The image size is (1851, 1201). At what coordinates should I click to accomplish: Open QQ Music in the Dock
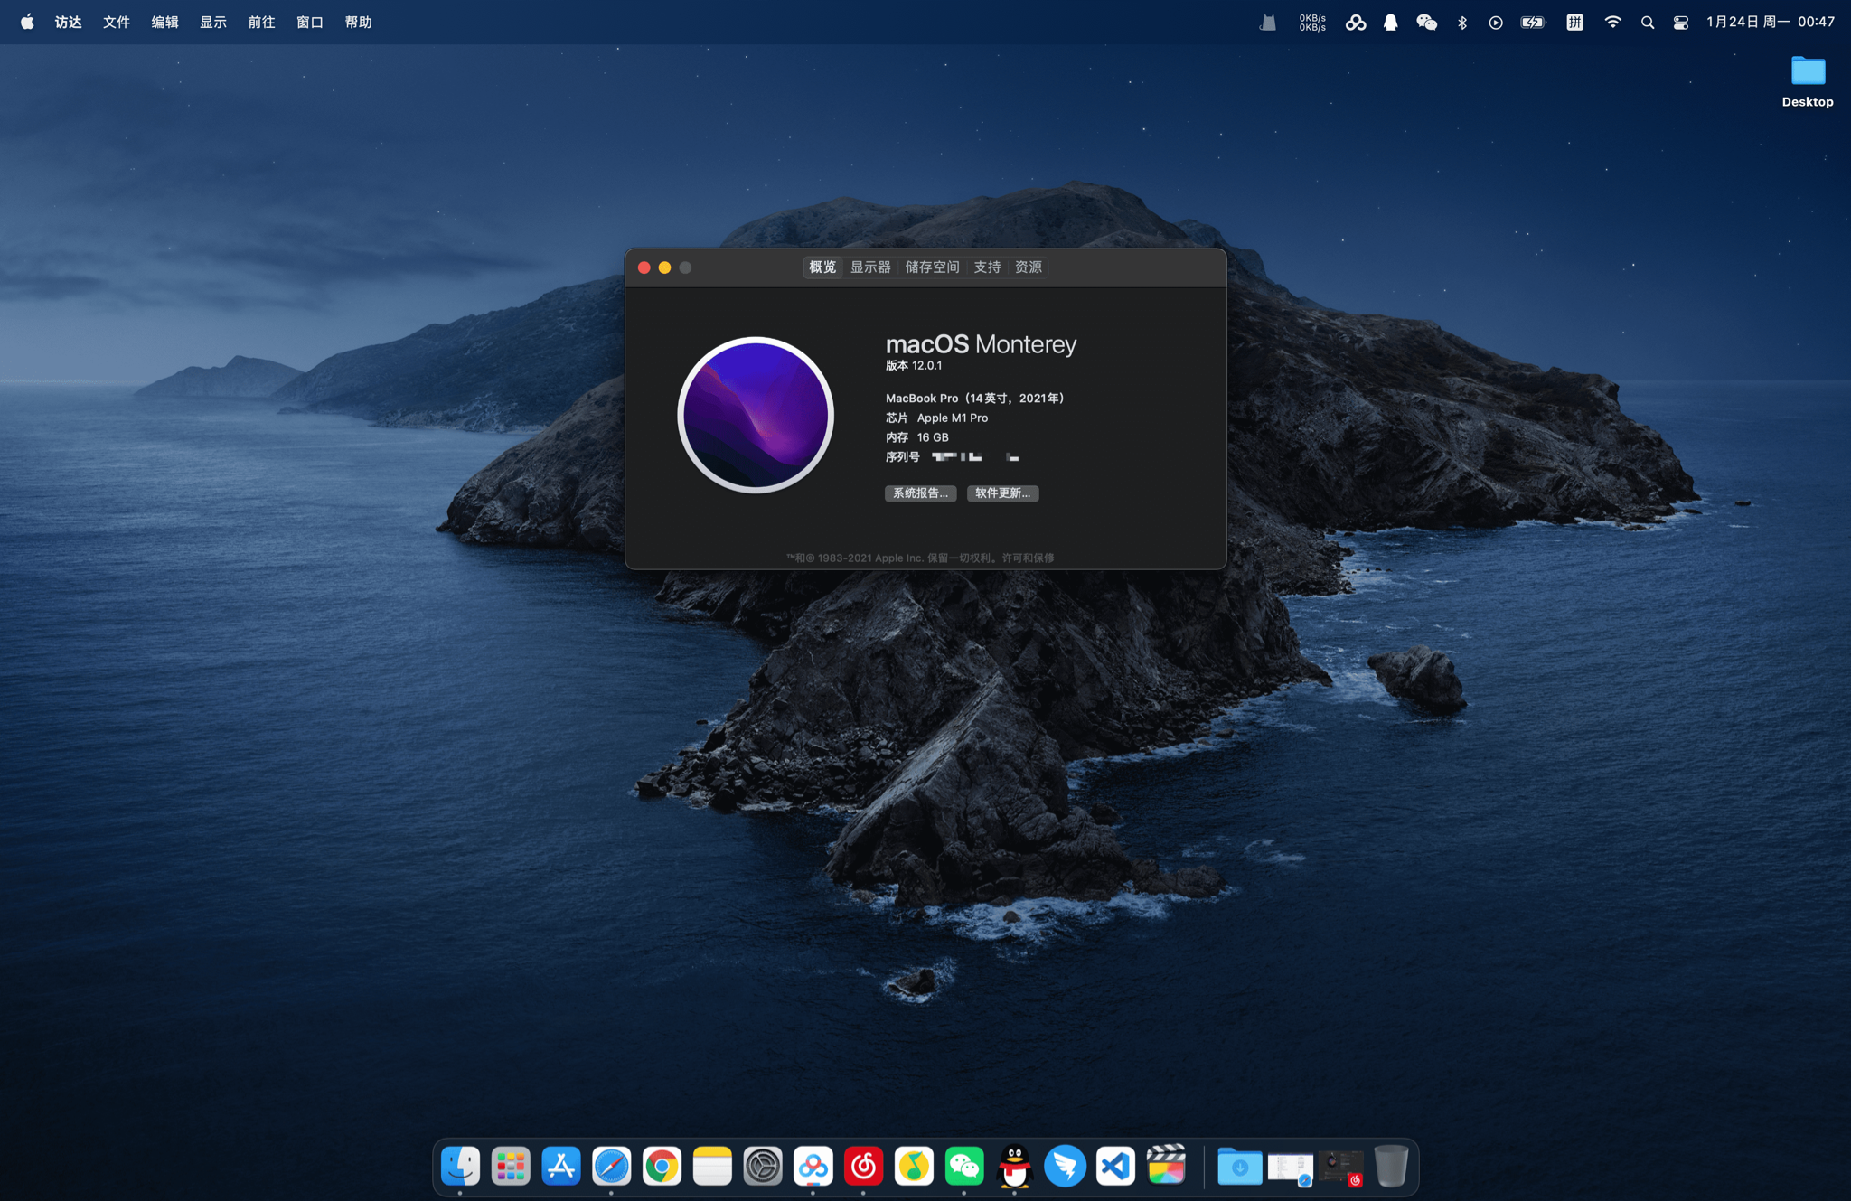click(x=914, y=1166)
